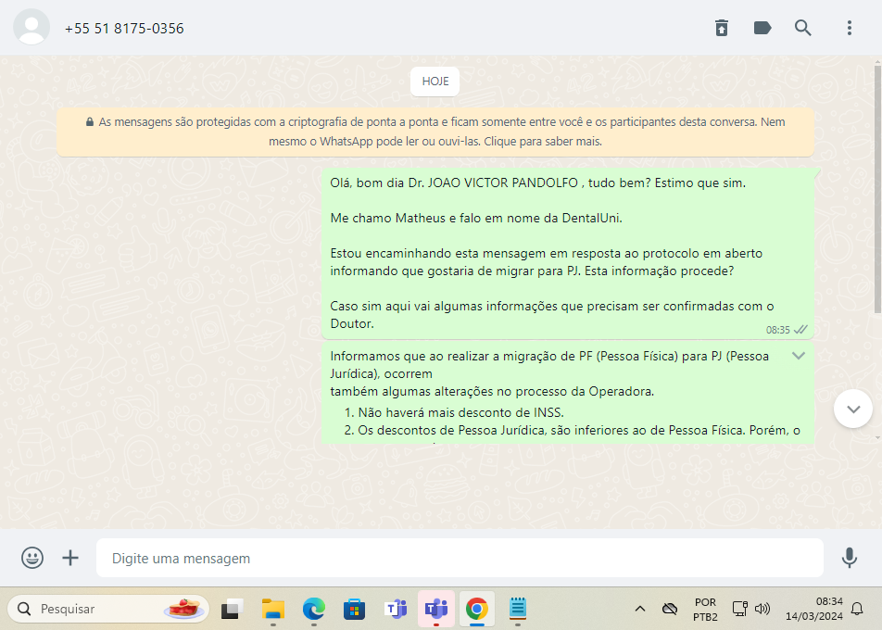
Task: Launch Microsoft Edge from taskbar
Action: (x=313, y=609)
